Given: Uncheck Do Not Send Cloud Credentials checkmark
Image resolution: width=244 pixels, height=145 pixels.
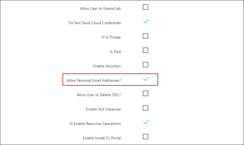Looking at the screenshot, I should coord(146,21).
